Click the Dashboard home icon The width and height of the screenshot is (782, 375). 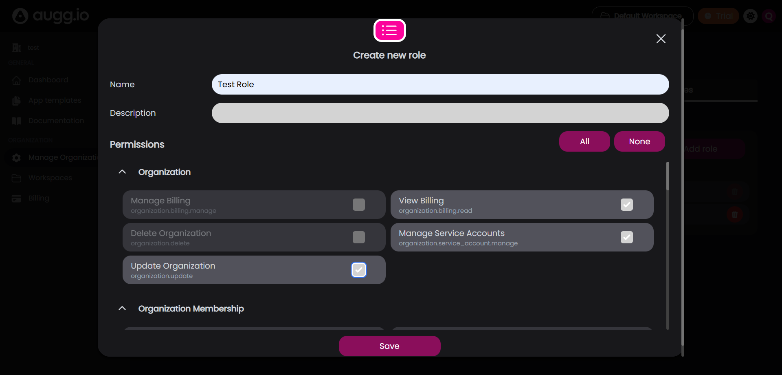coord(17,80)
